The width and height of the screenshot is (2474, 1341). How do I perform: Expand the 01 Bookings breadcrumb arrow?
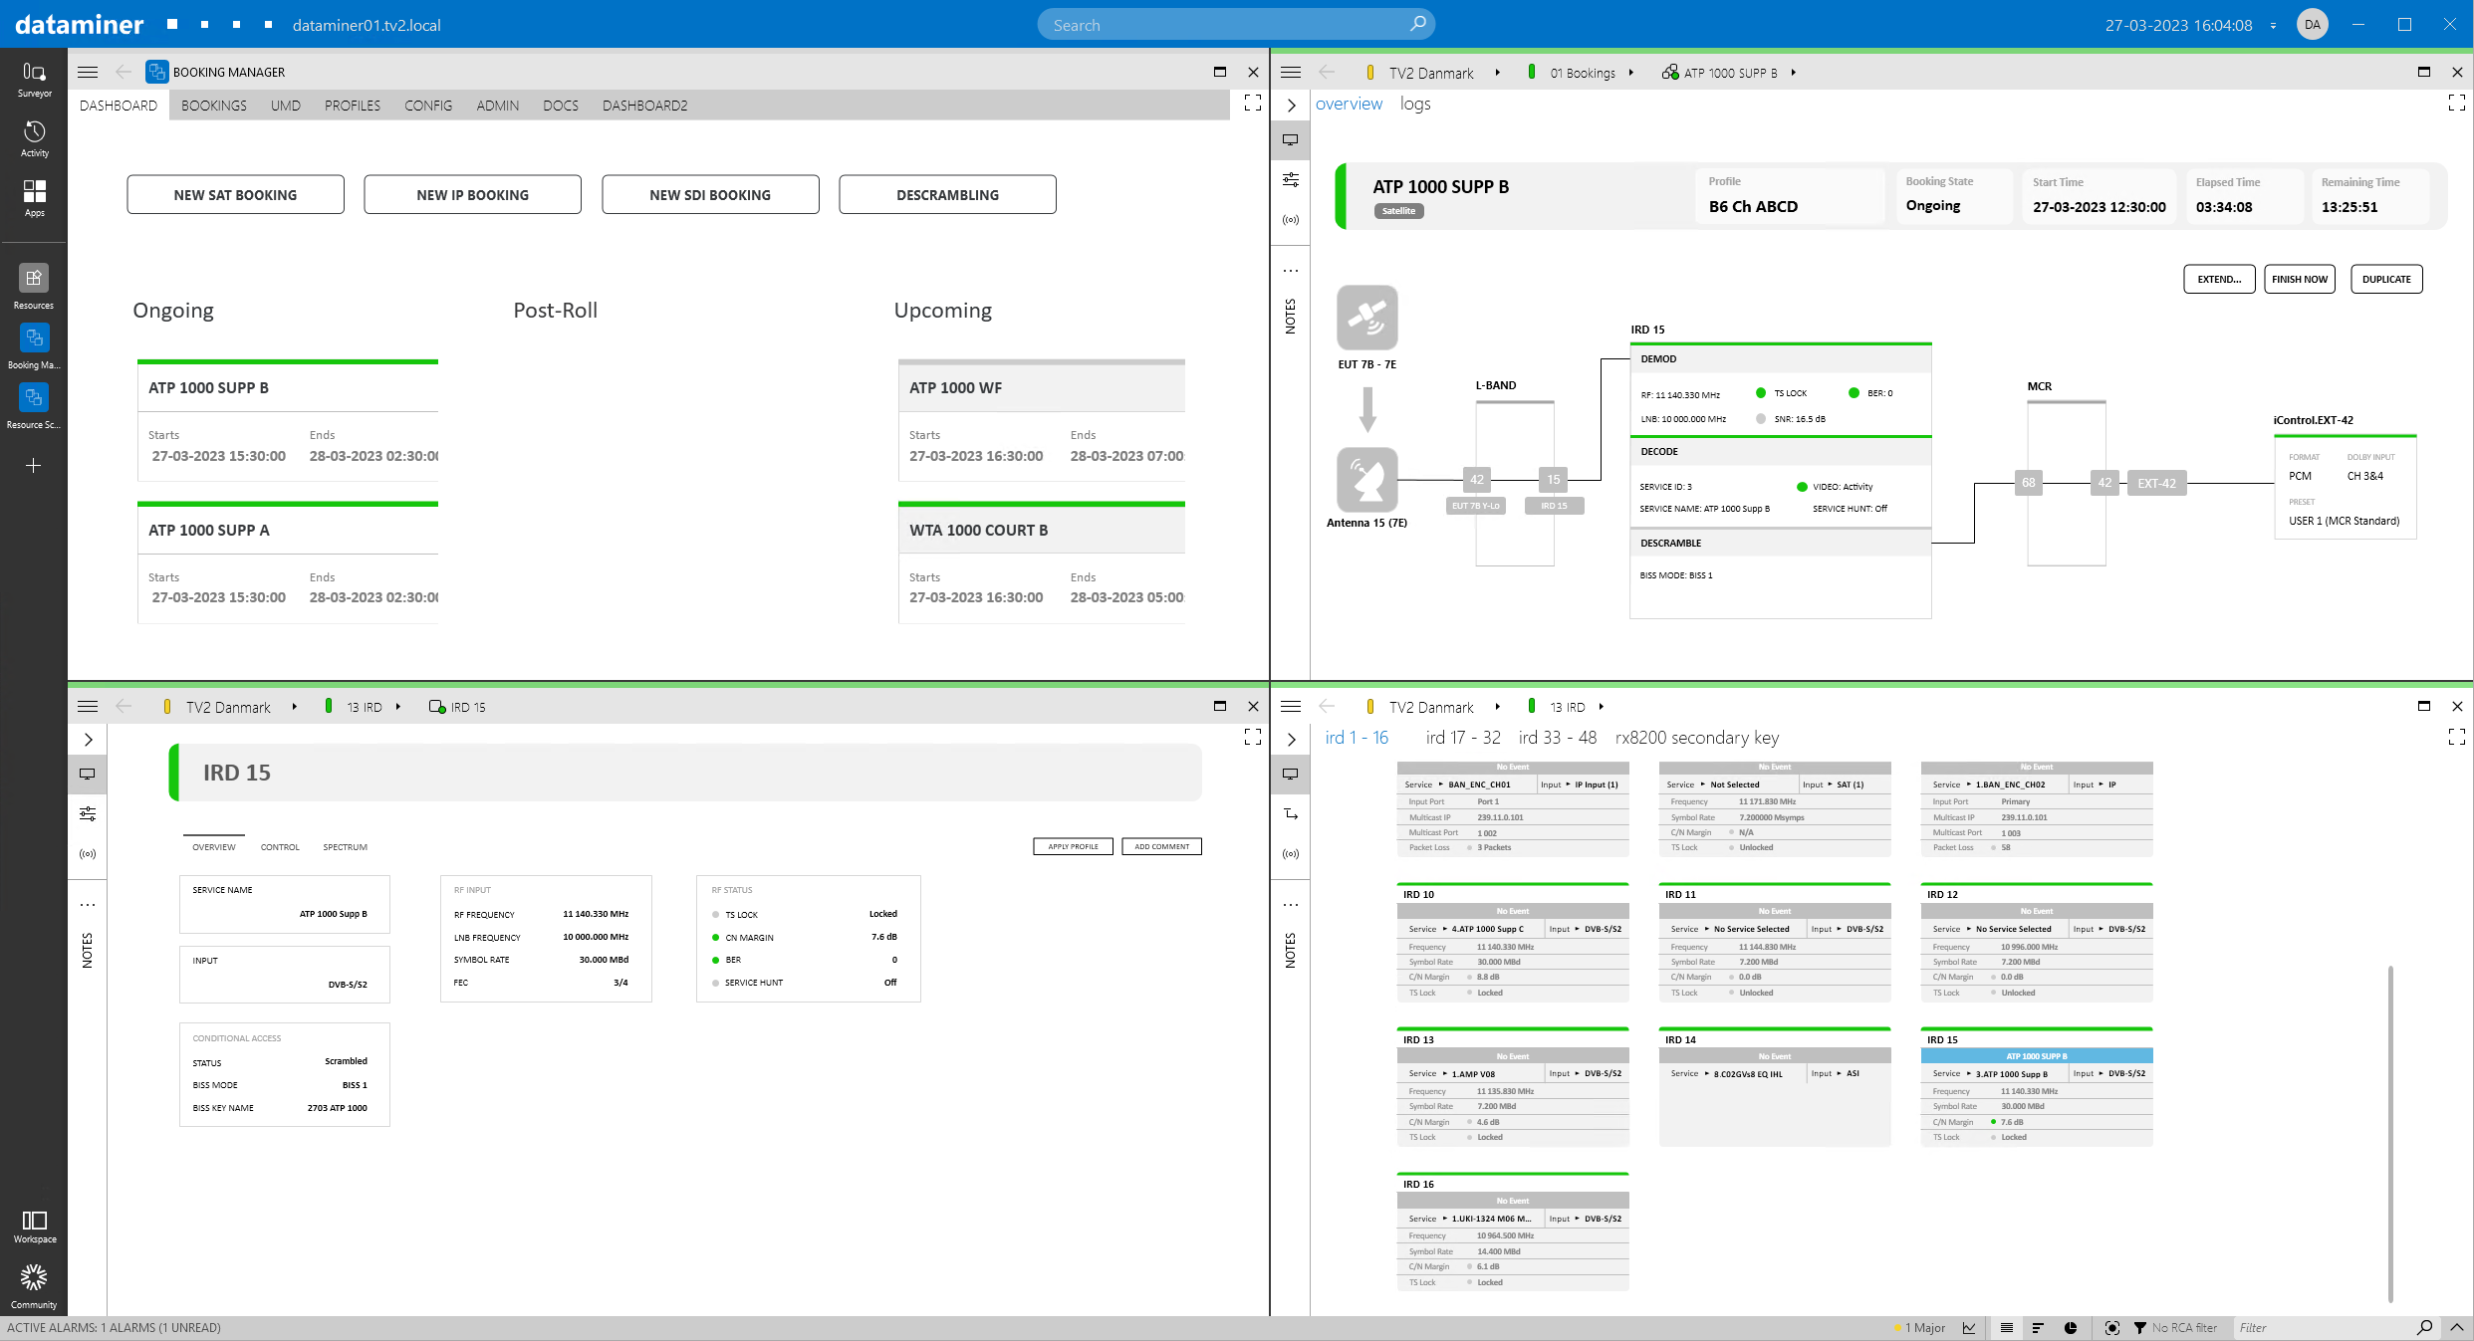click(x=1630, y=72)
